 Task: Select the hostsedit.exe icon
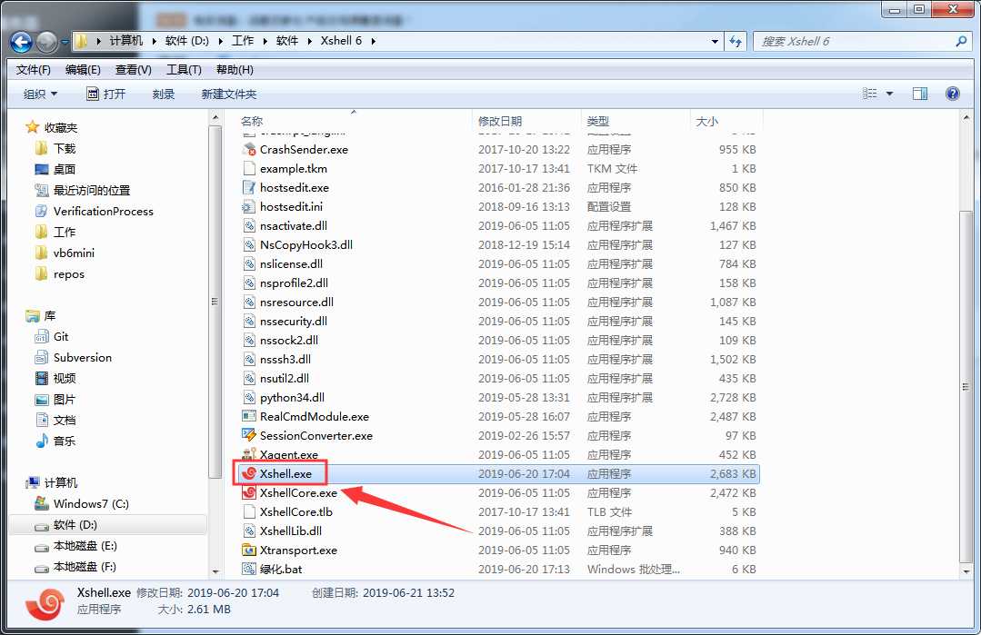coord(249,187)
